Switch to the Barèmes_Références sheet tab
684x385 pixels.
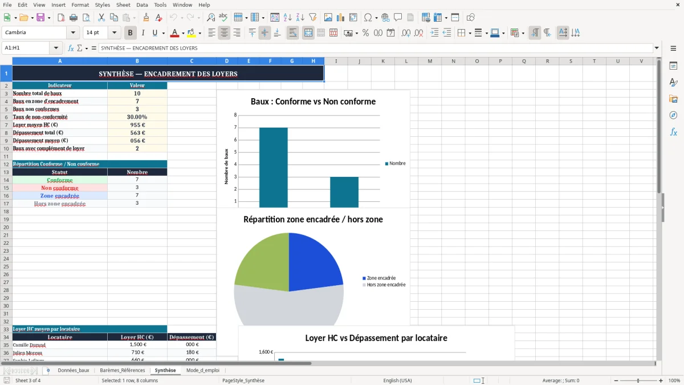tap(123, 370)
